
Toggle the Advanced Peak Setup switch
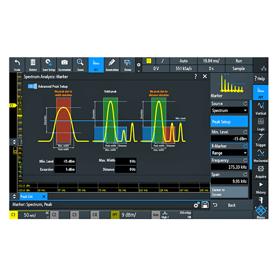[32, 86]
